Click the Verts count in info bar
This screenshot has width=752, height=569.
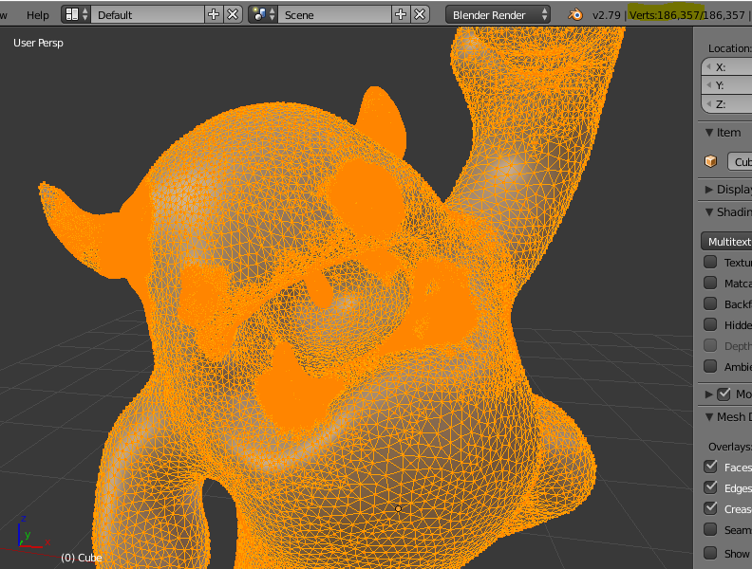click(x=686, y=15)
